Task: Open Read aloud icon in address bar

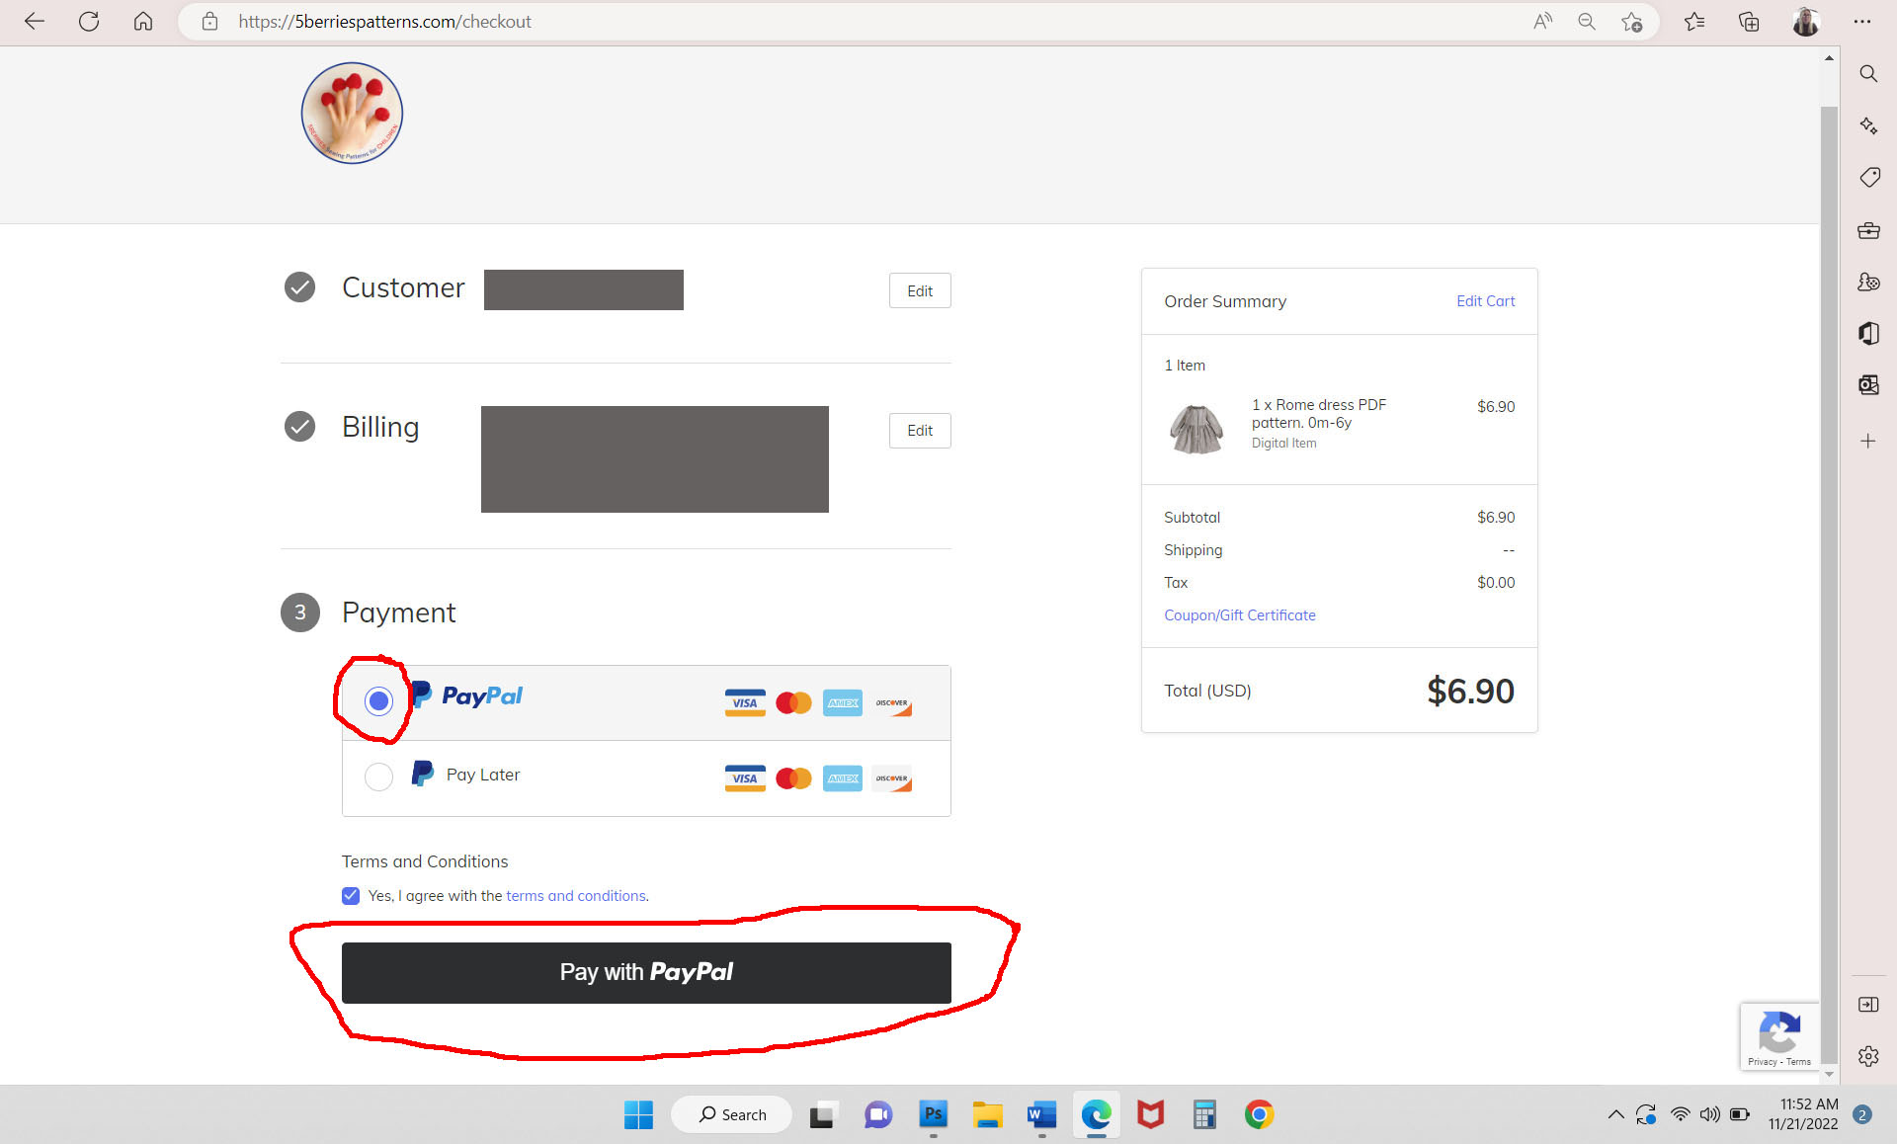Action: click(x=1542, y=22)
